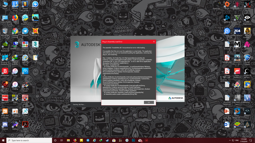
Task: Open the Mortal Kombat 11 desktop shortcut
Action: click(247, 33)
